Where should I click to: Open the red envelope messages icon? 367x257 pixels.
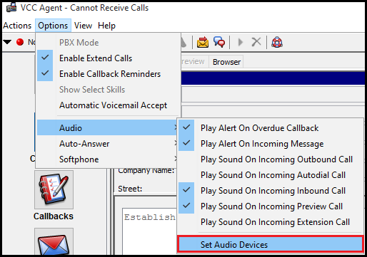point(54,242)
